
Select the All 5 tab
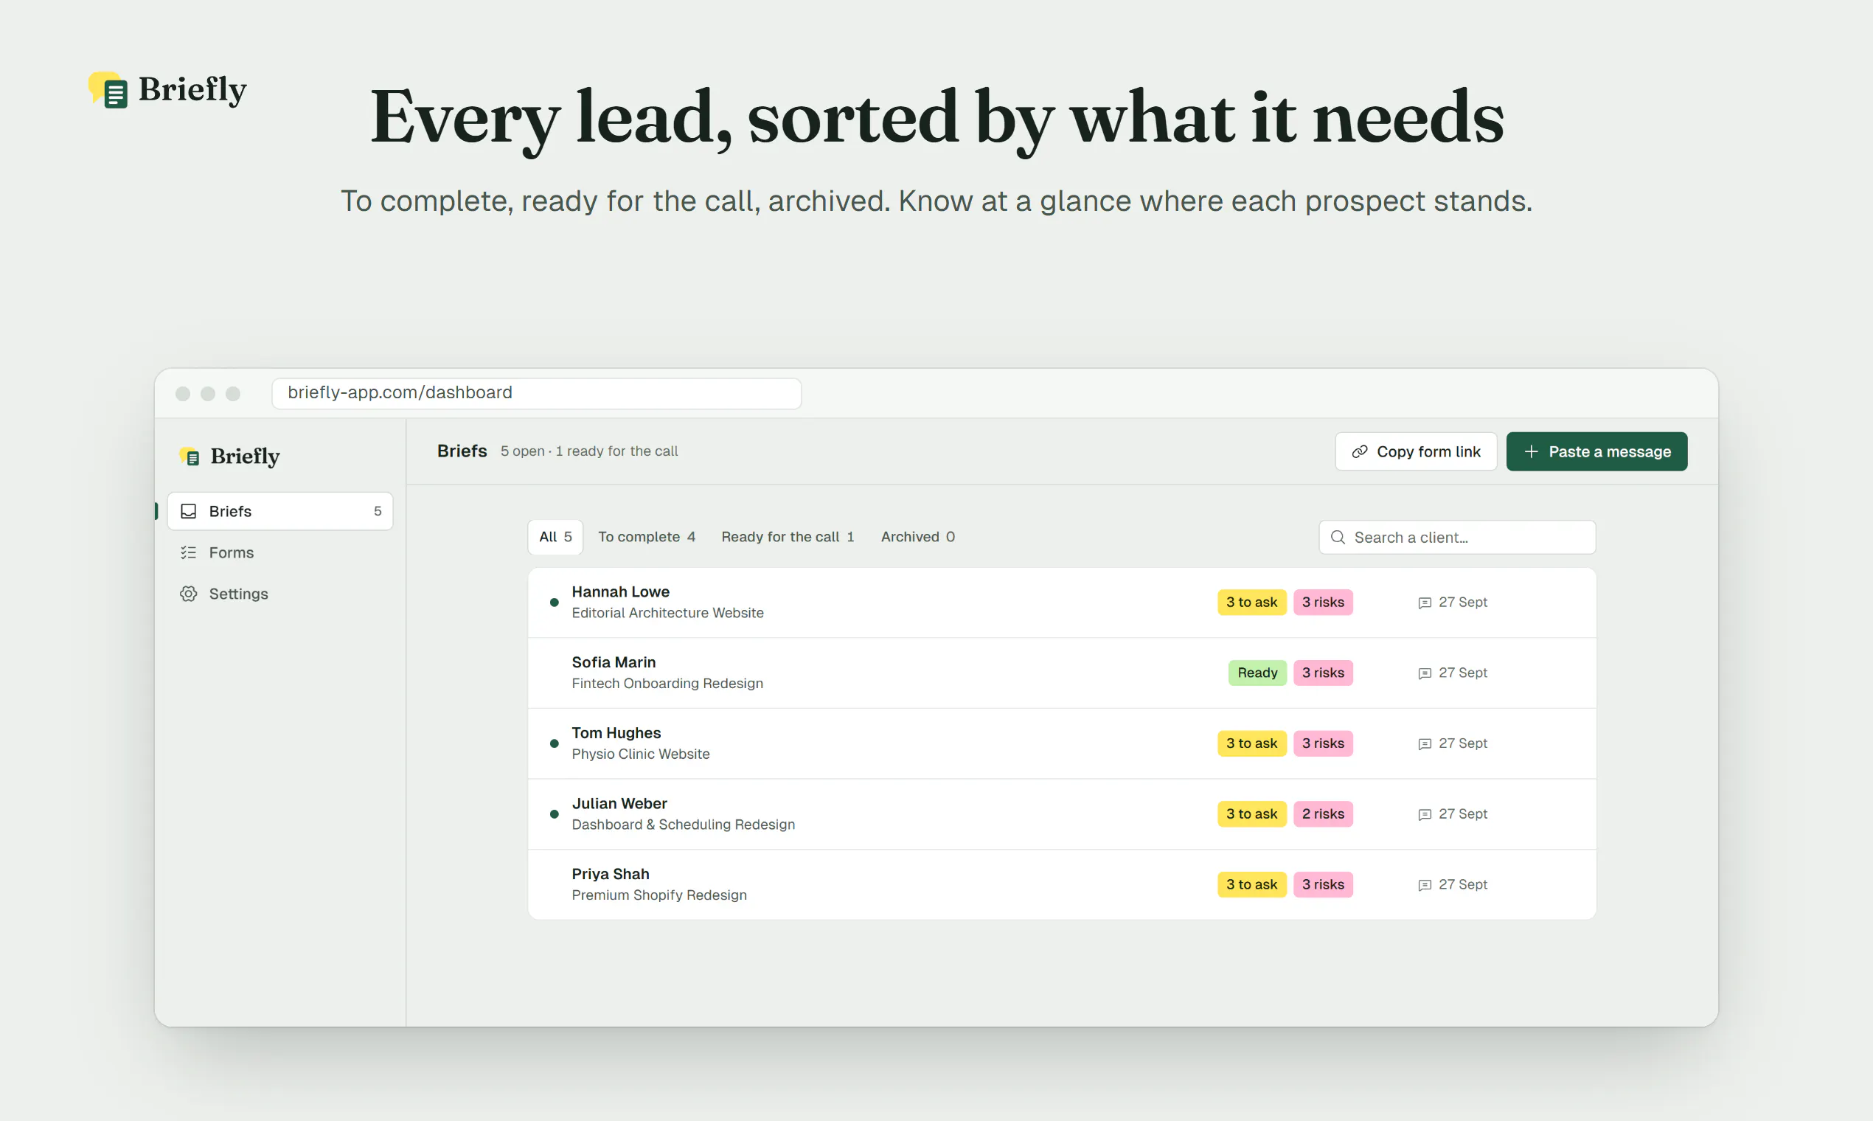[555, 537]
